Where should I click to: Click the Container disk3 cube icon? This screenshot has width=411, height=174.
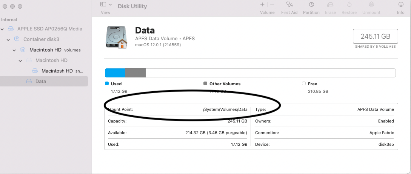click(x=17, y=39)
